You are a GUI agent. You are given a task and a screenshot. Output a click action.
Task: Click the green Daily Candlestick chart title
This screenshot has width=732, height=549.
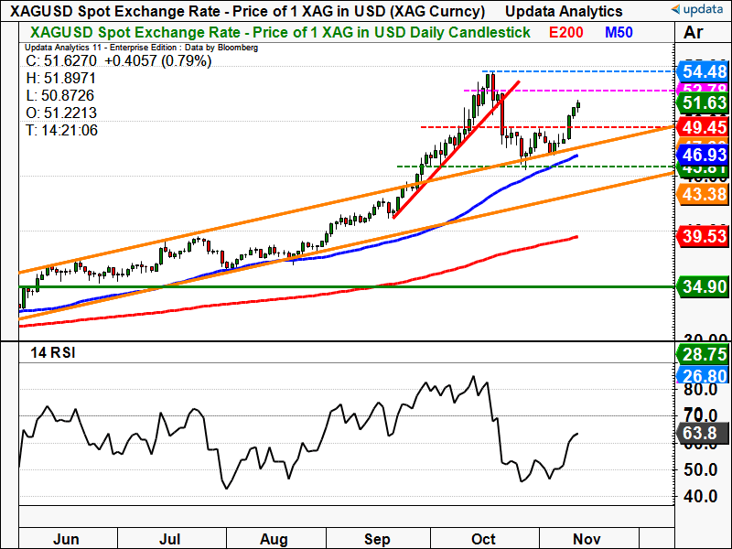click(x=274, y=33)
